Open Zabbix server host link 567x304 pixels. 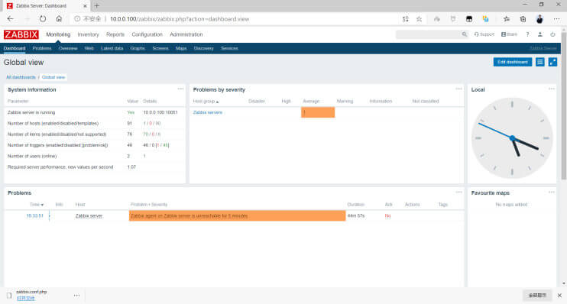(x=89, y=216)
